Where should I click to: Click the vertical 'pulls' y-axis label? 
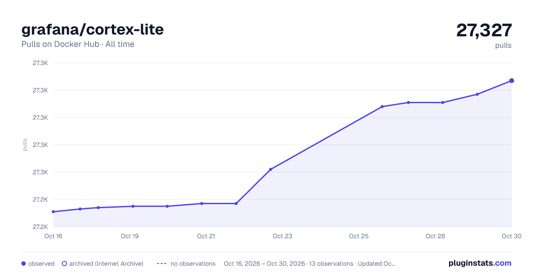25,145
